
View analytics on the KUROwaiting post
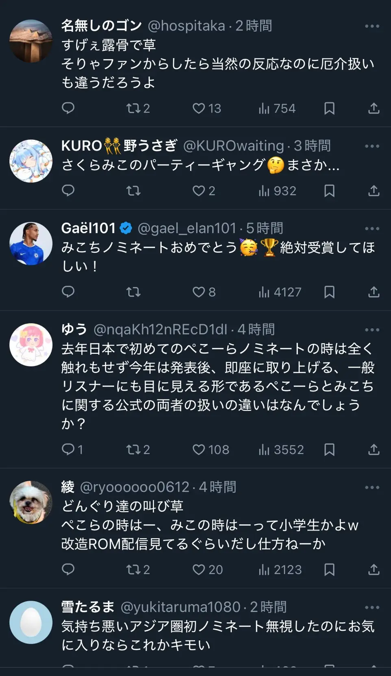[x=277, y=191]
